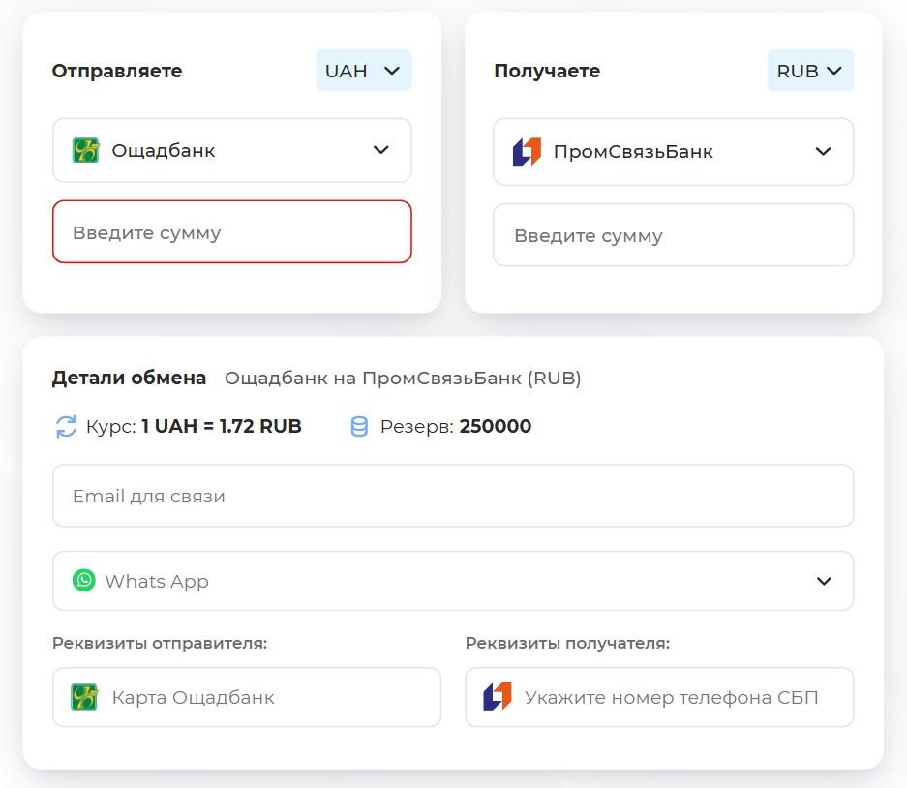This screenshot has height=788, width=907.
Task: Click the chevron arrow in Whats App selector
Action: tap(824, 581)
